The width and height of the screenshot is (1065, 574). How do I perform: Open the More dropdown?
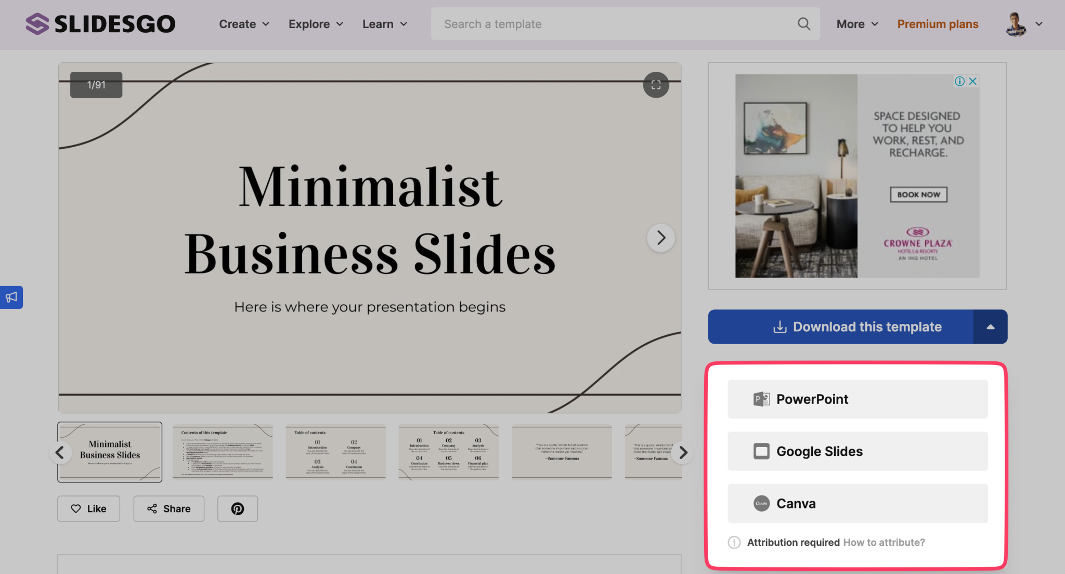point(856,24)
